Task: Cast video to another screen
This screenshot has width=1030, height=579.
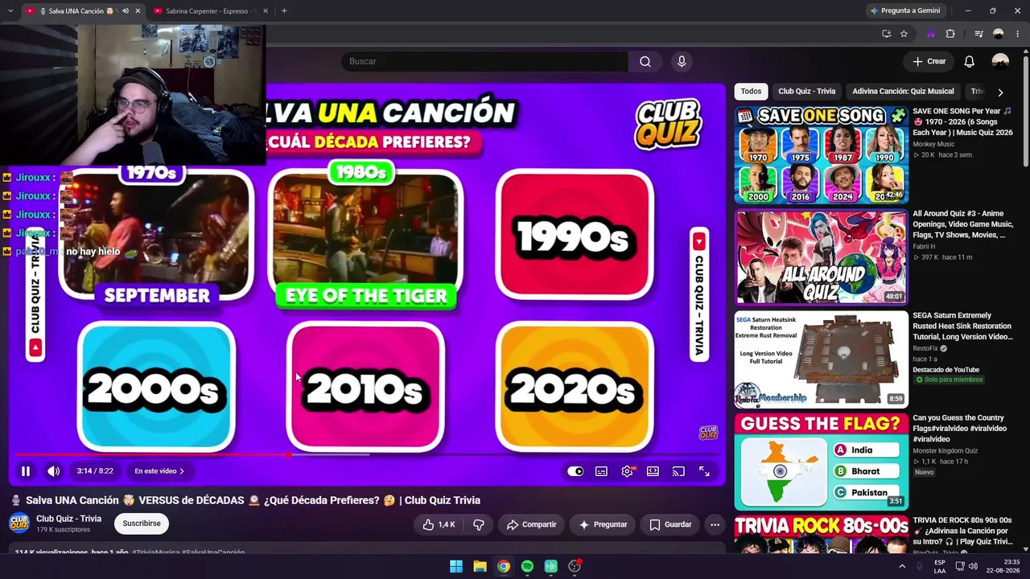Action: click(678, 471)
